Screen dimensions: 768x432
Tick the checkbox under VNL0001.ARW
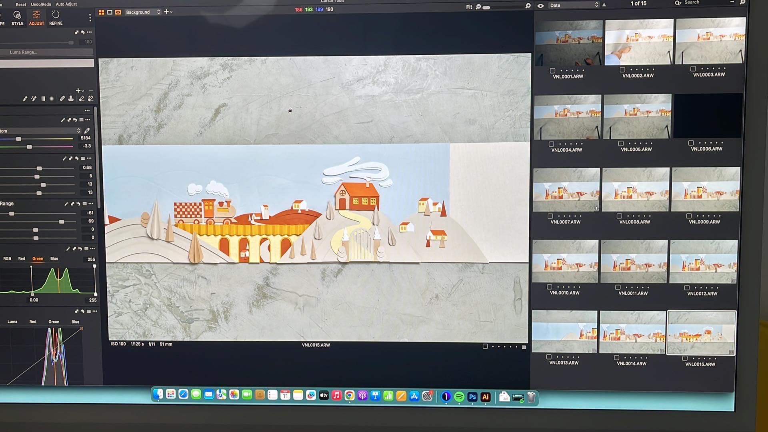(x=552, y=70)
